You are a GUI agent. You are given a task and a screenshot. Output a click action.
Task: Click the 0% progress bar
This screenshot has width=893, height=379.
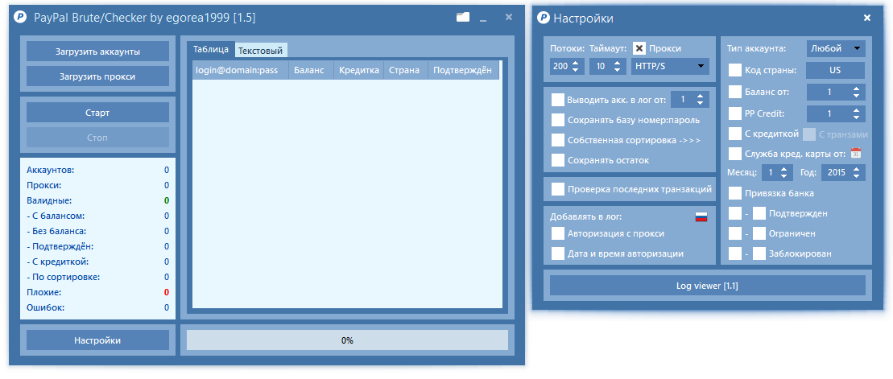pos(347,340)
